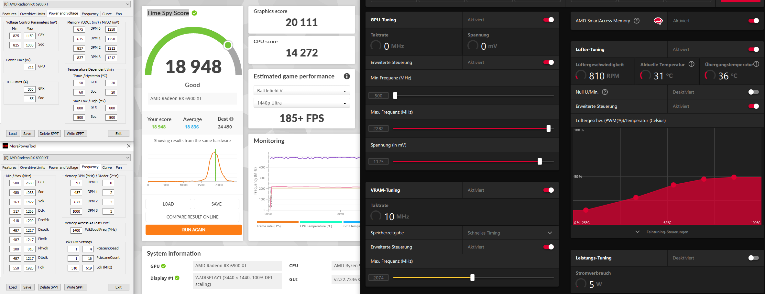Click Load in upper MorePowerTool window

(13, 134)
